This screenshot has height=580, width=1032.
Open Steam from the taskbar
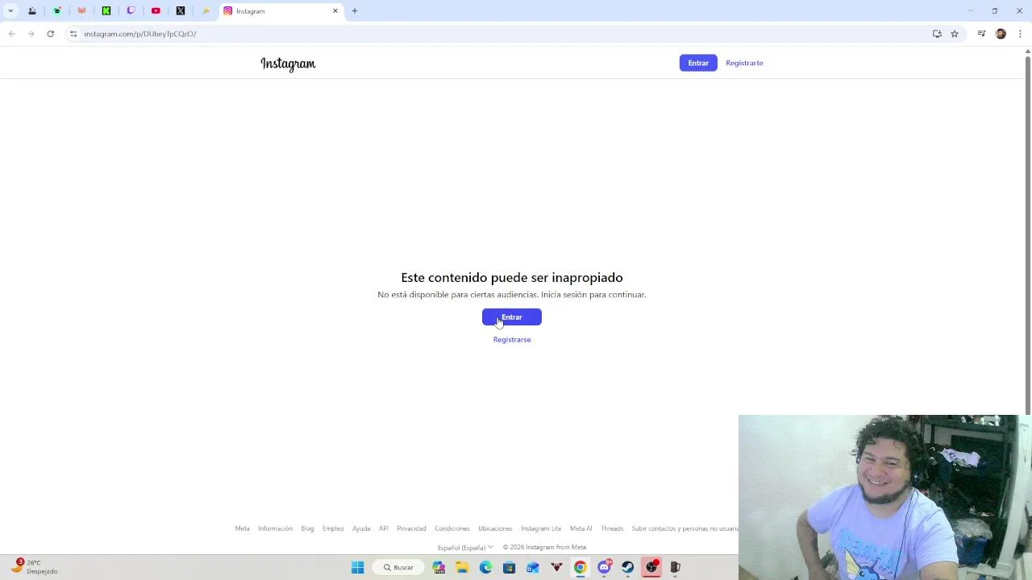click(627, 567)
